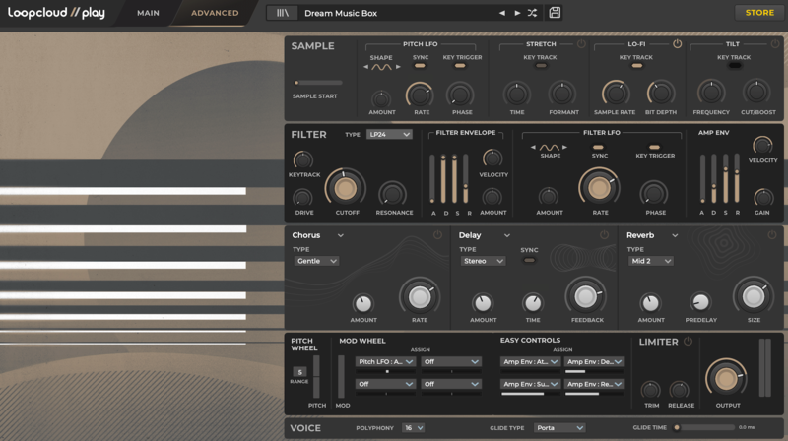Select the ADVANCED tab

click(x=214, y=13)
